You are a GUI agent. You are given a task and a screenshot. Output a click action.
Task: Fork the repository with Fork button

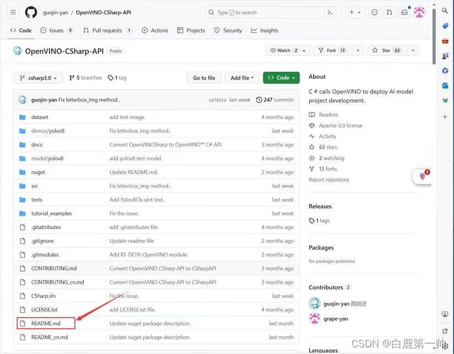pyautogui.click(x=333, y=50)
